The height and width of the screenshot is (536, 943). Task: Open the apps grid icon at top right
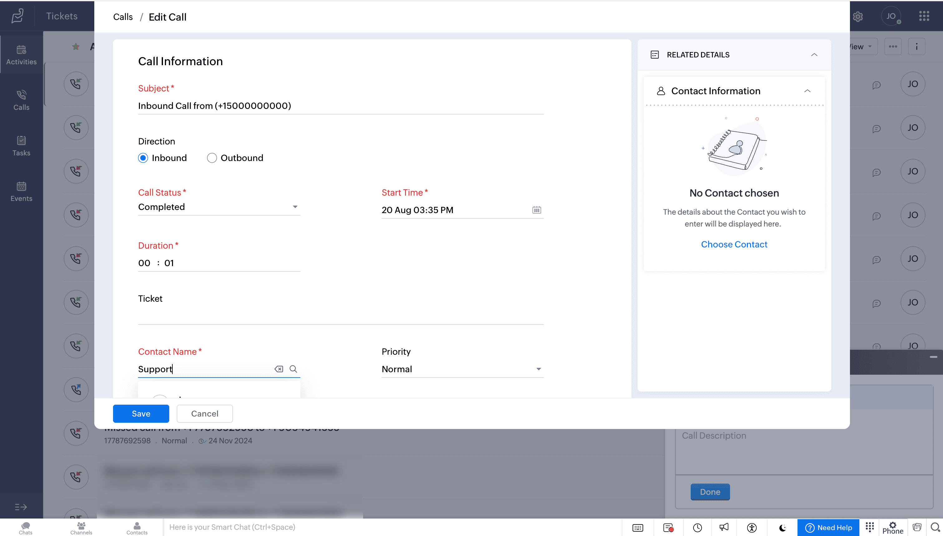[x=924, y=16]
